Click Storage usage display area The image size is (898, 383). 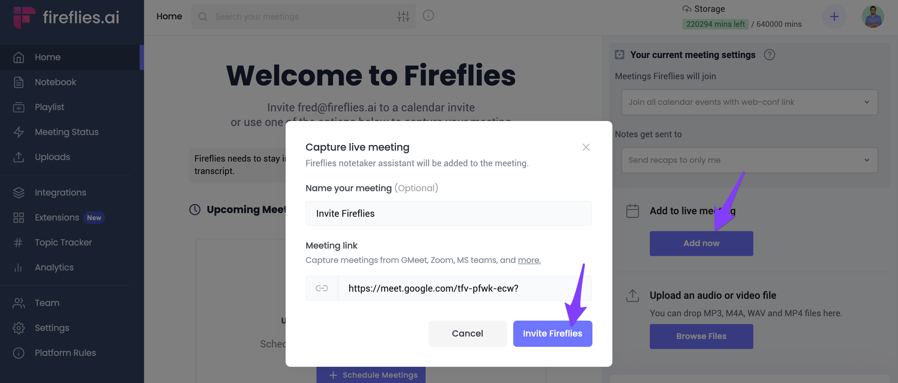point(741,16)
